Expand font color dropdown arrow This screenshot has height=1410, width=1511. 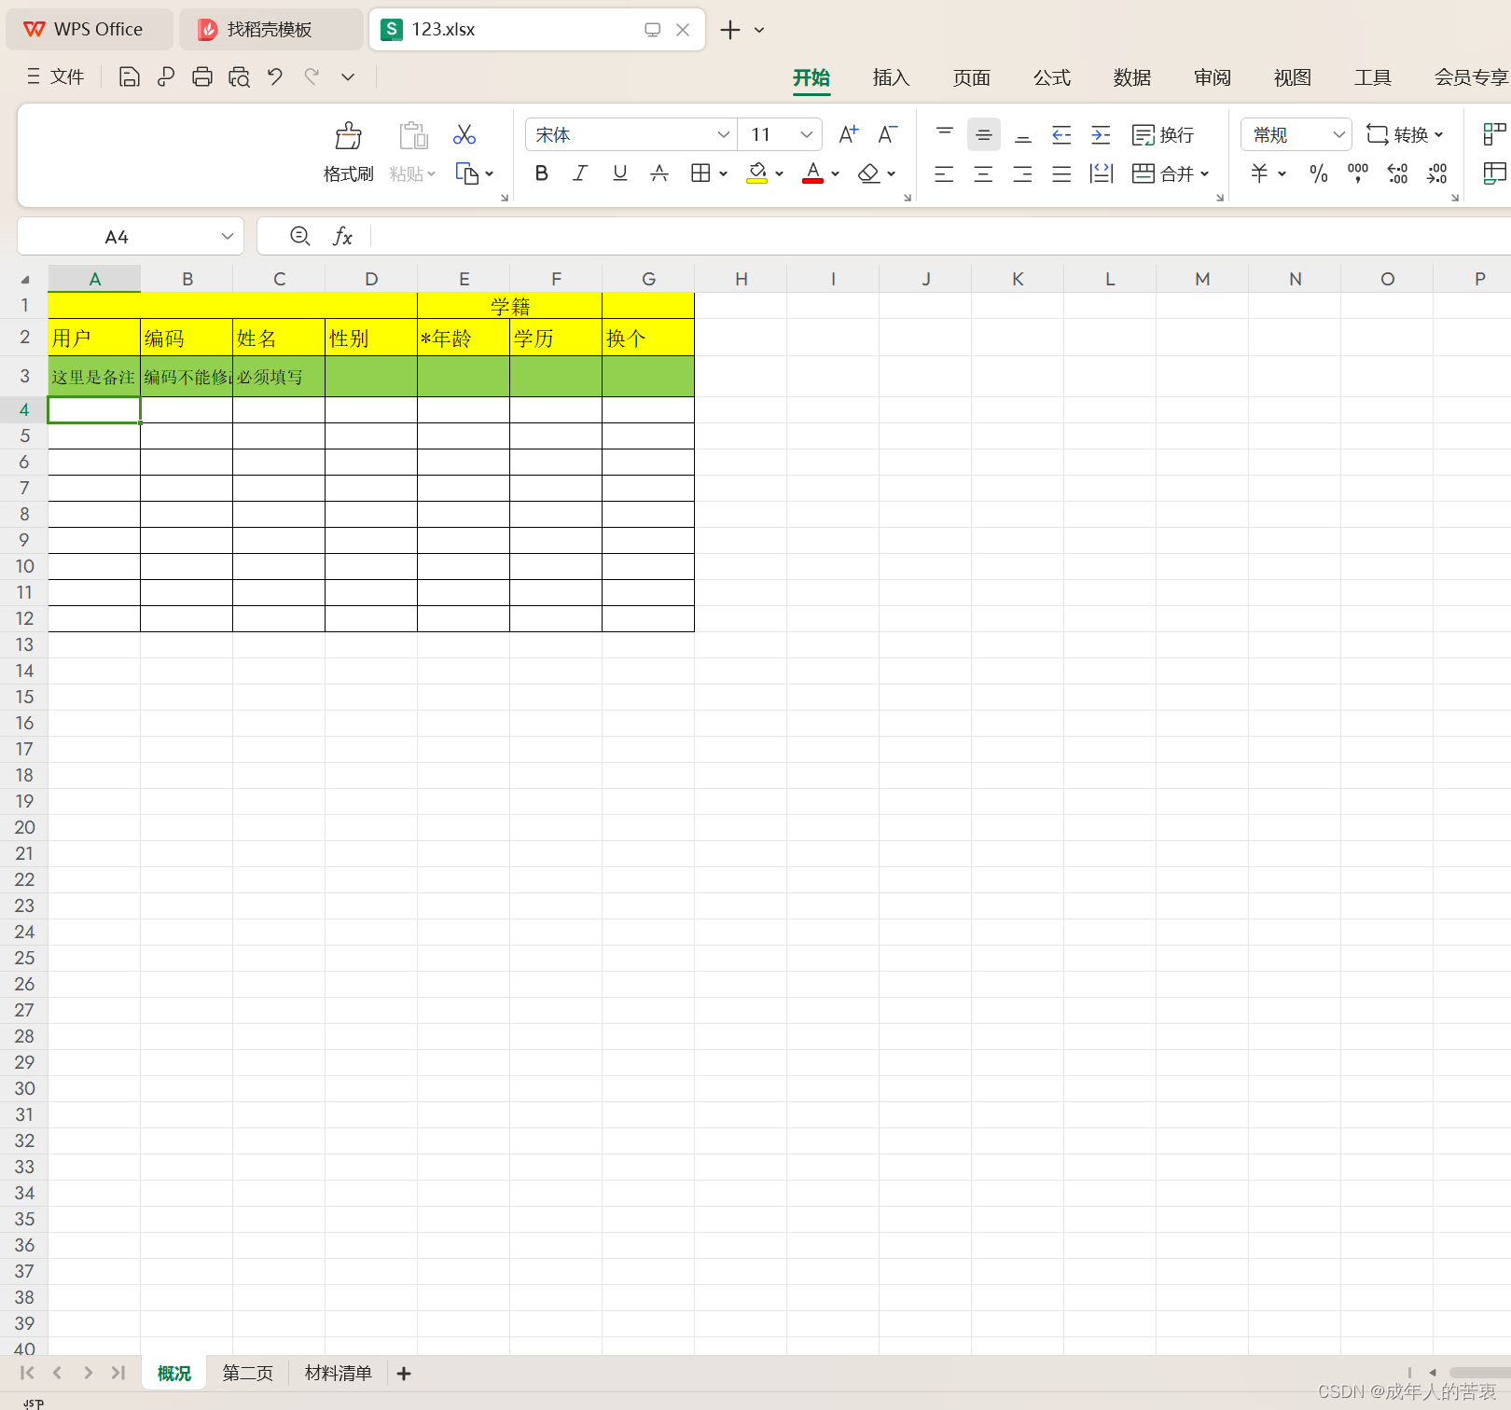point(836,173)
